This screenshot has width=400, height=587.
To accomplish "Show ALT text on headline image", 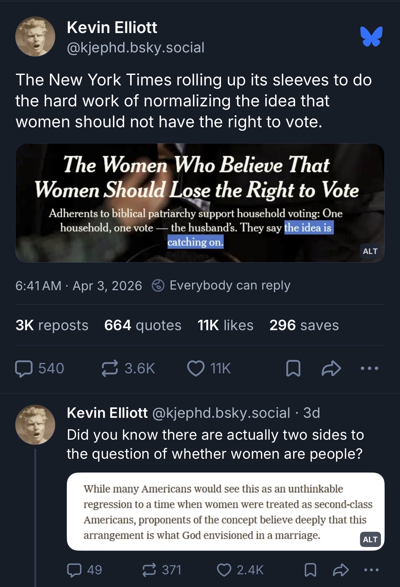I will coord(370,251).
